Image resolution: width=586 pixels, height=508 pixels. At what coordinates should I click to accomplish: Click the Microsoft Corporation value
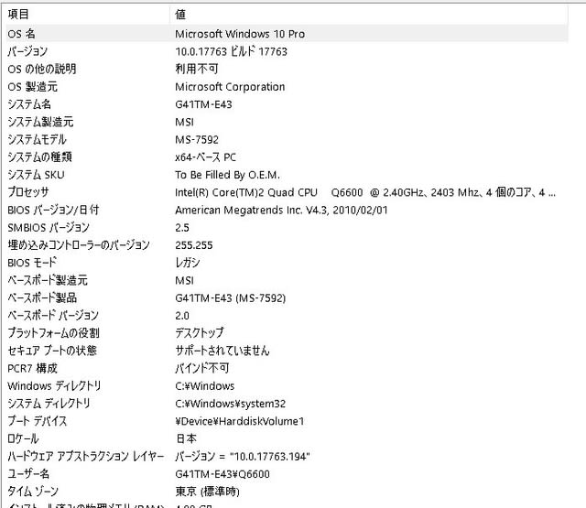[x=230, y=87]
